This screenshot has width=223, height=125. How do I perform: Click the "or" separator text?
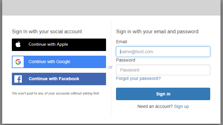[x=110, y=67]
